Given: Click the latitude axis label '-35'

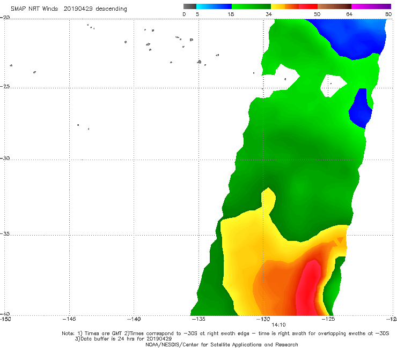Looking at the screenshot, I should point(5,233).
